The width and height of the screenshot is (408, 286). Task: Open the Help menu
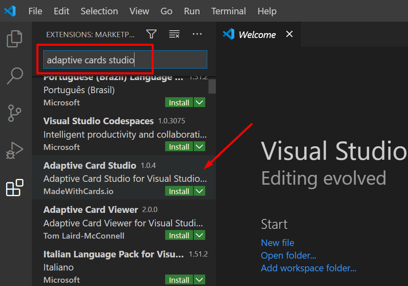pos(267,11)
